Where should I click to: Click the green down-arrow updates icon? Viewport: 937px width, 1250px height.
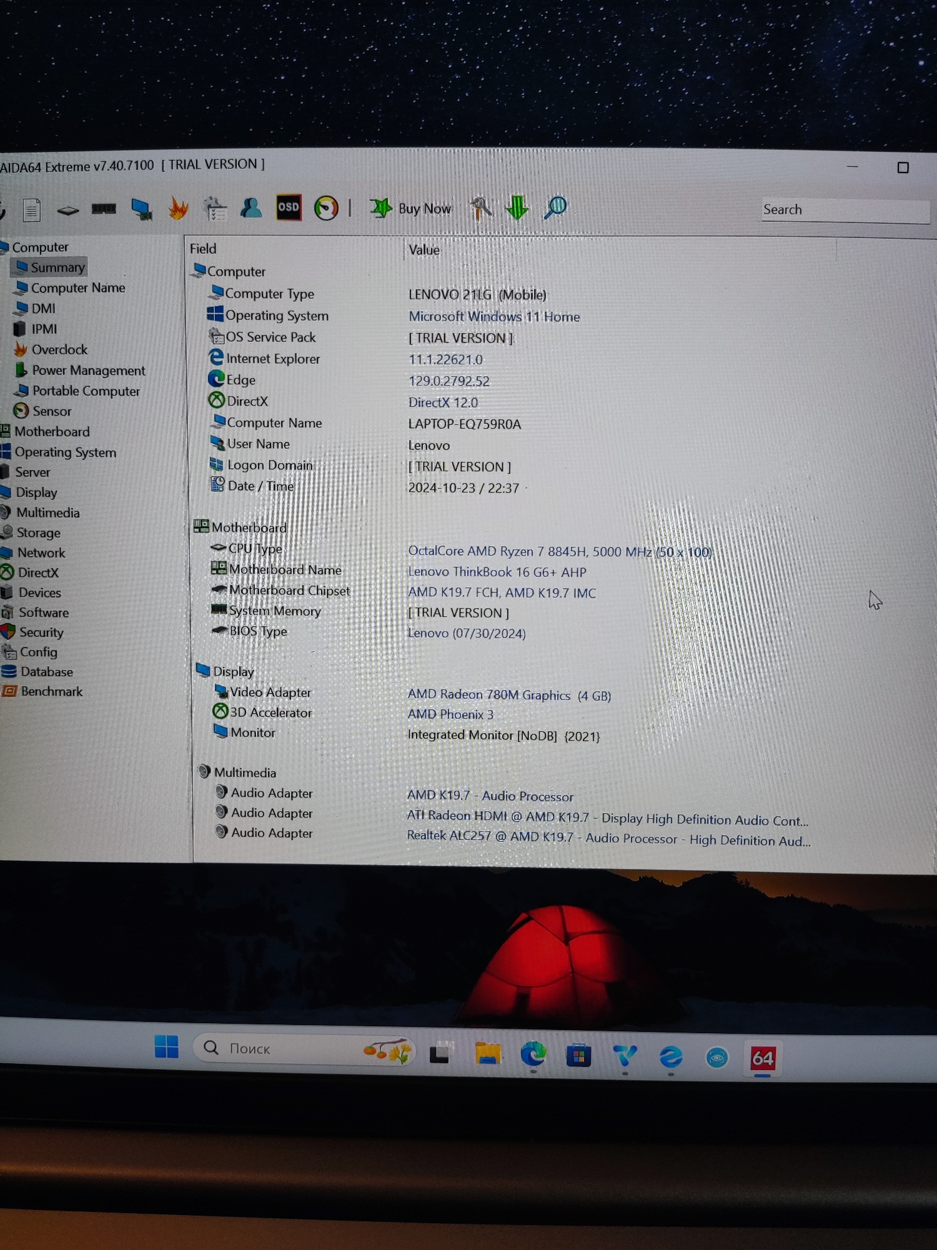(517, 207)
